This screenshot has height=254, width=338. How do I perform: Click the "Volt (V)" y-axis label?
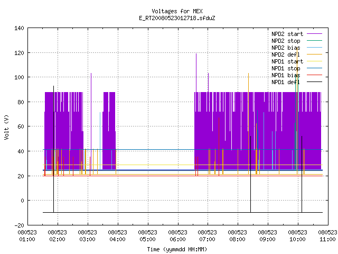[7, 127]
